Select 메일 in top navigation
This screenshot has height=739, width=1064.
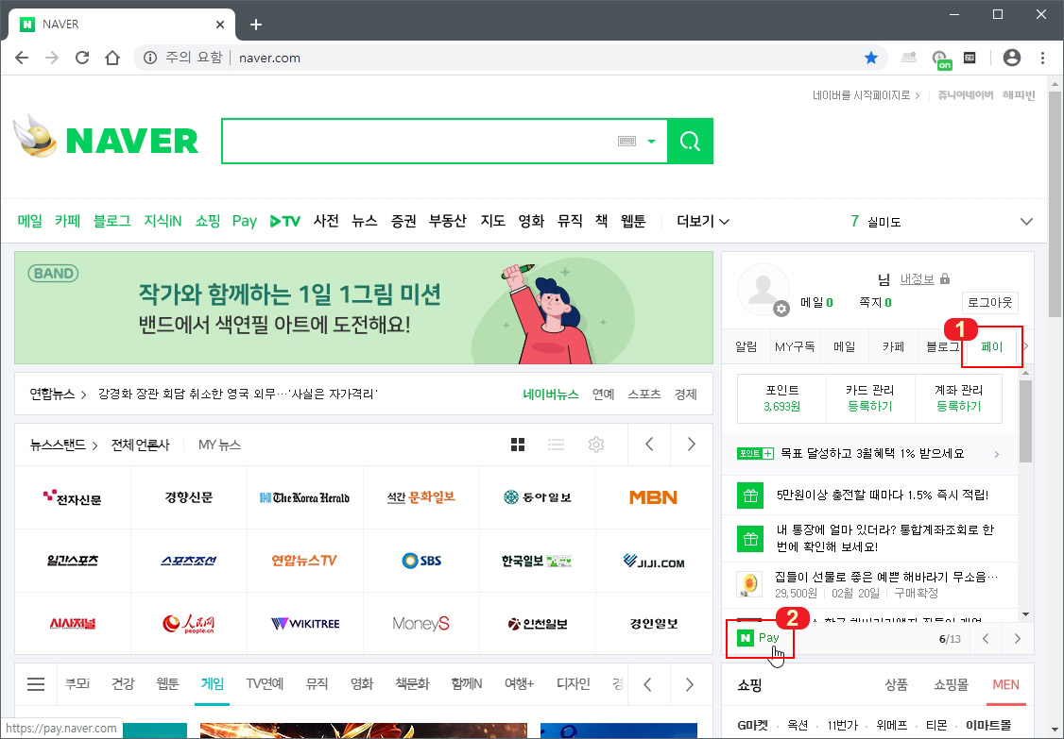click(30, 221)
